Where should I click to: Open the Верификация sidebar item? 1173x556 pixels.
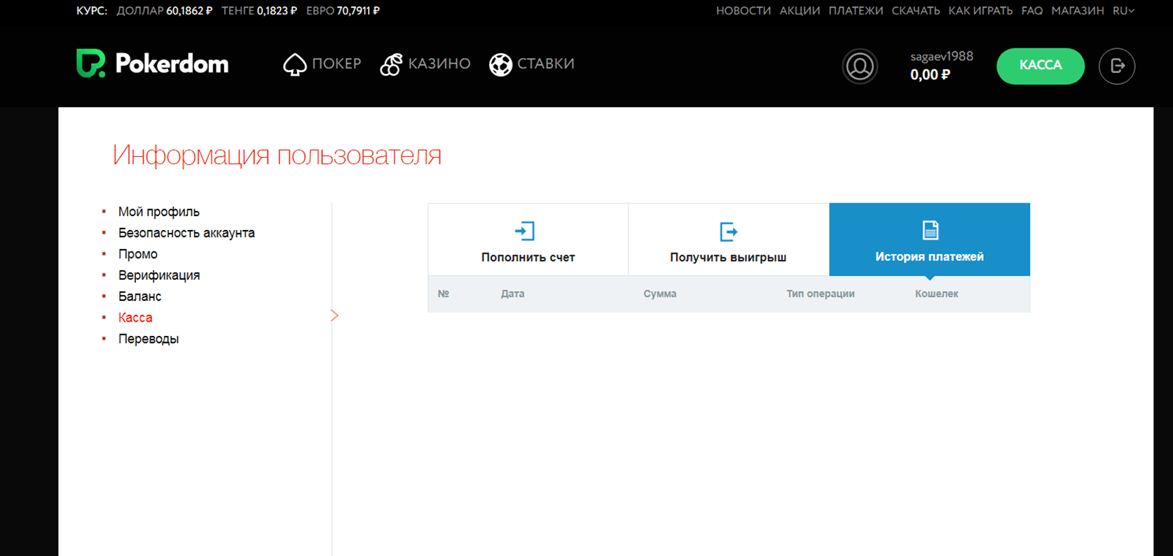point(159,276)
